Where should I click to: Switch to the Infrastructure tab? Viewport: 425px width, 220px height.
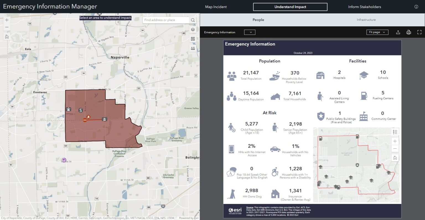(366, 20)
